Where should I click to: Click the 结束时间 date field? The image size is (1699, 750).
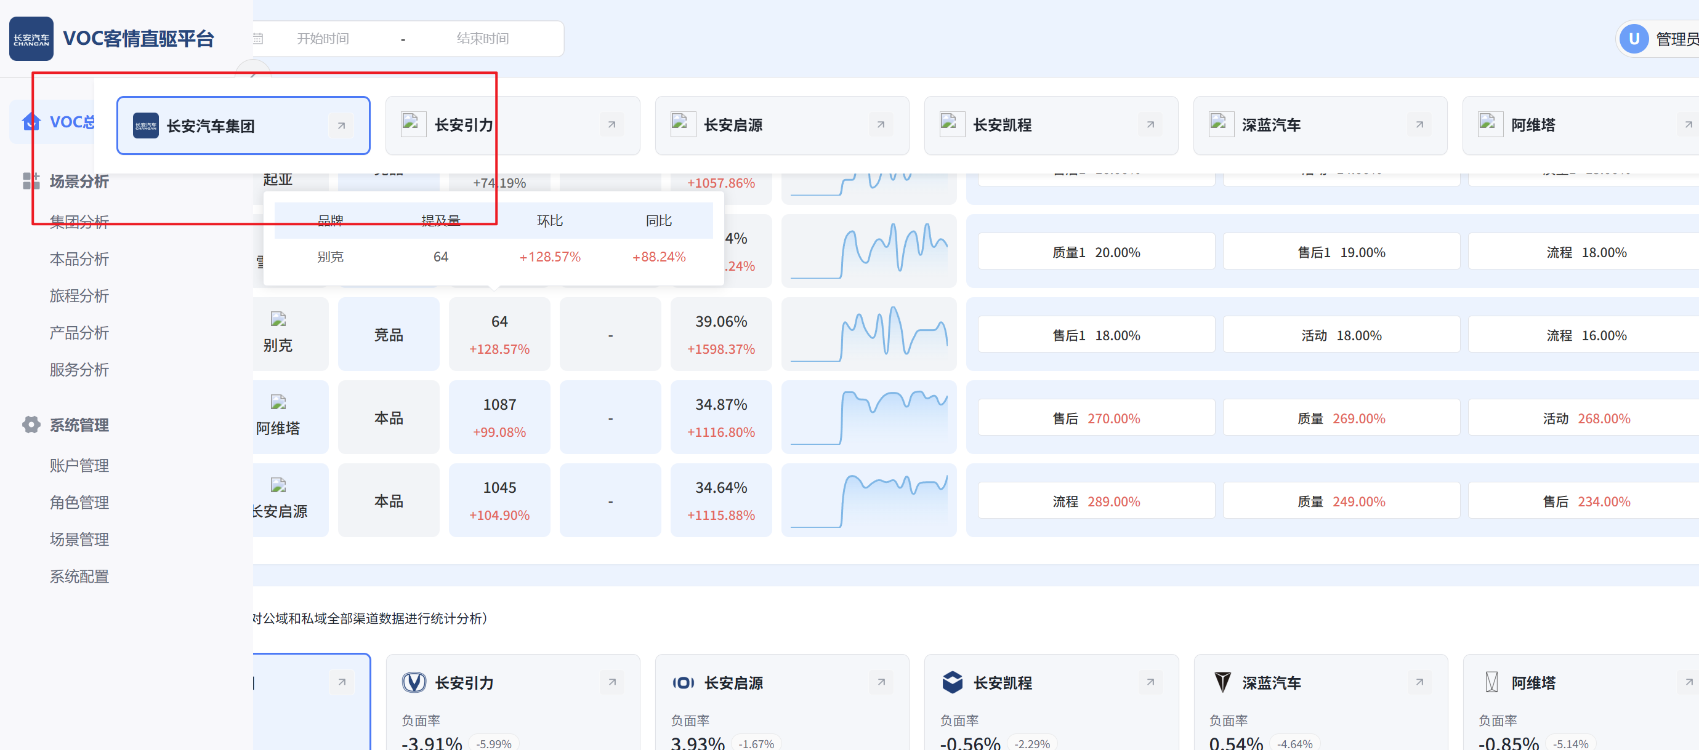click(x=483, y=39)
